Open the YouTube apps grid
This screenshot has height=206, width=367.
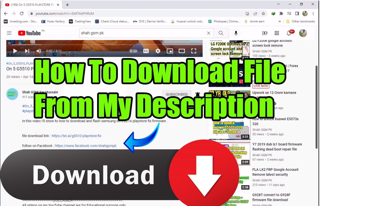point(277,33)
